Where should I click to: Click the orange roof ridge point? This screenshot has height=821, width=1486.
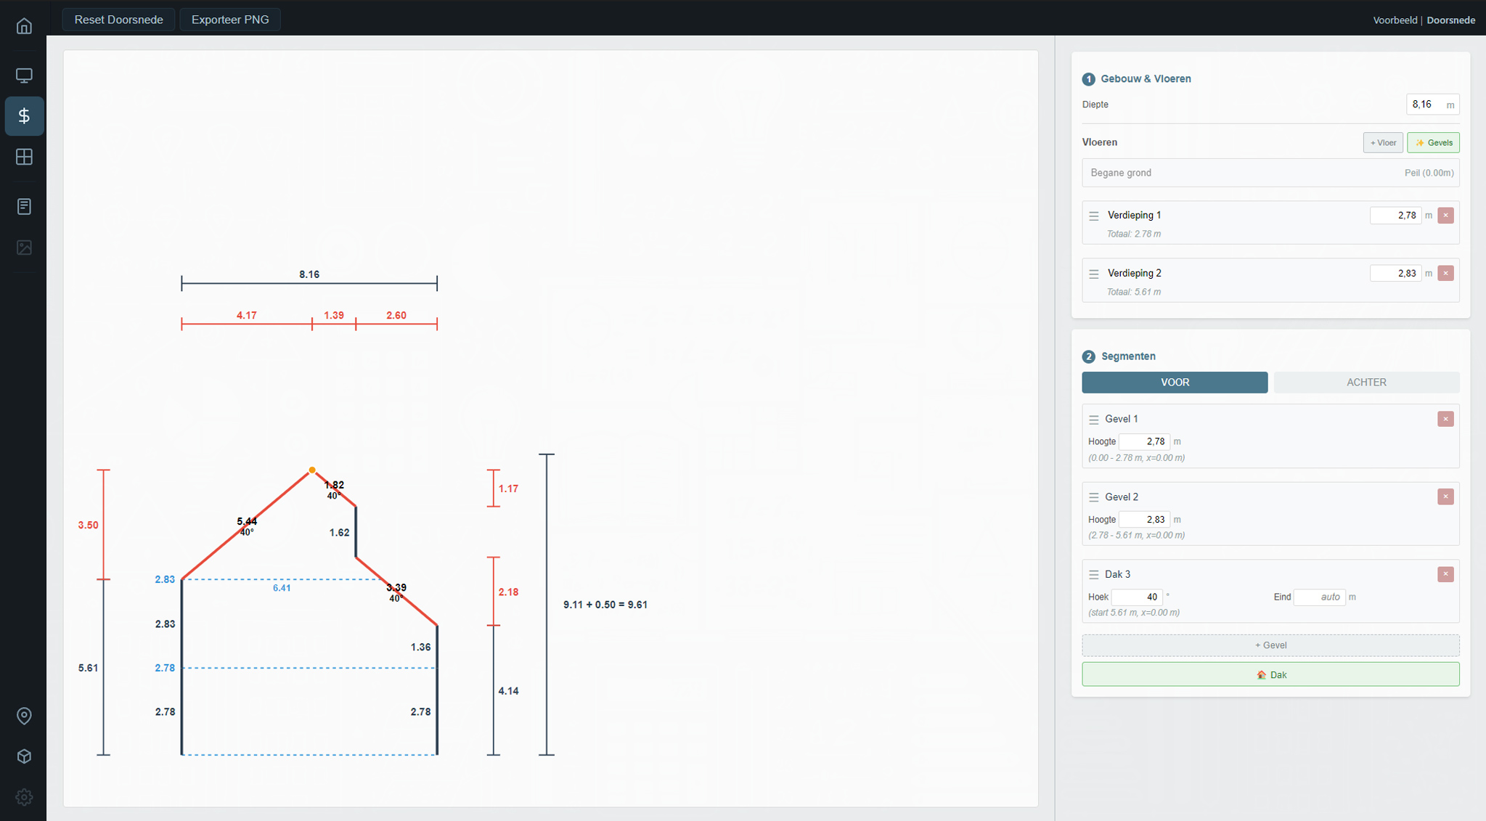coord(312,470)
